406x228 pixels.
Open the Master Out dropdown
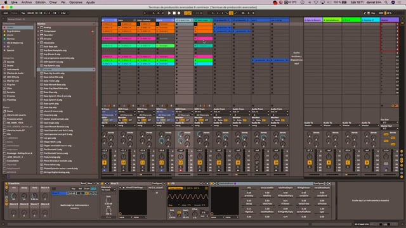click(x=390, y=129)
